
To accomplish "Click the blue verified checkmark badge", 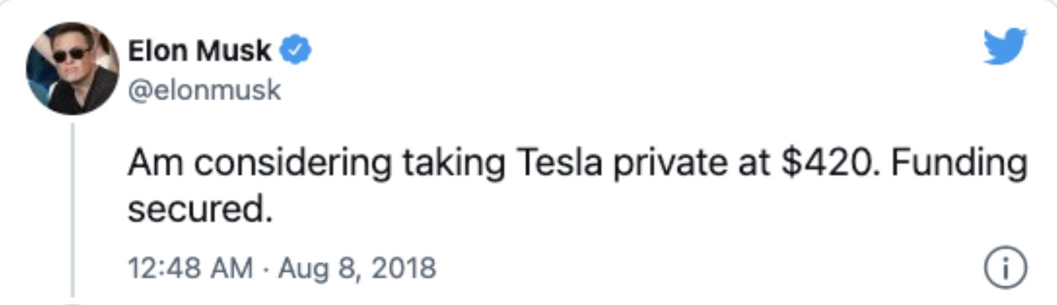I will pos(295,50).
